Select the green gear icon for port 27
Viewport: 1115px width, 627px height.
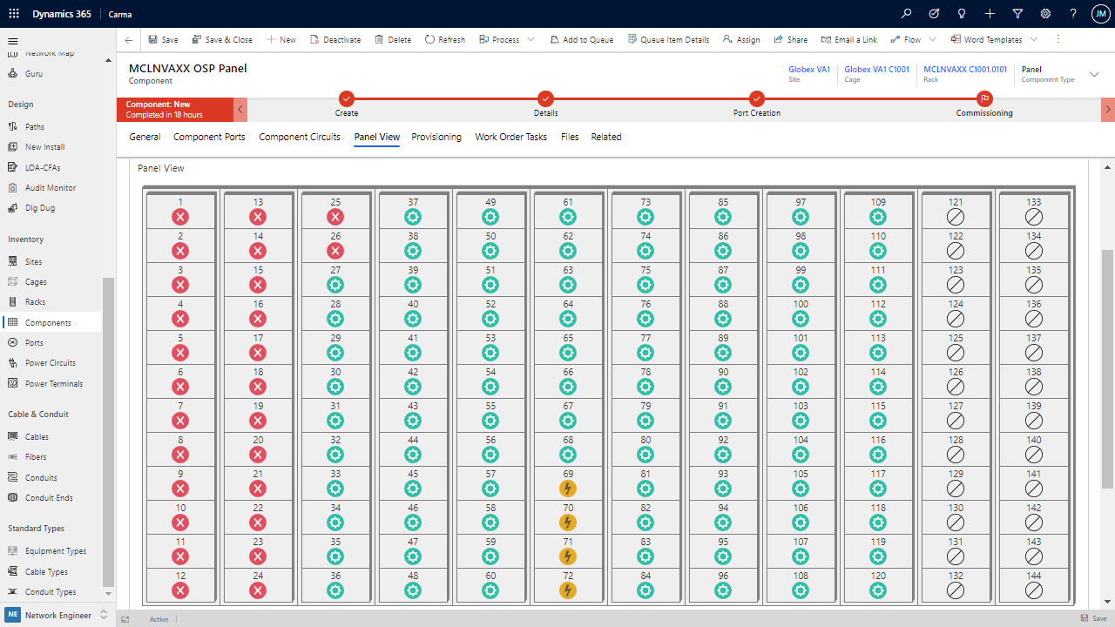335,285
